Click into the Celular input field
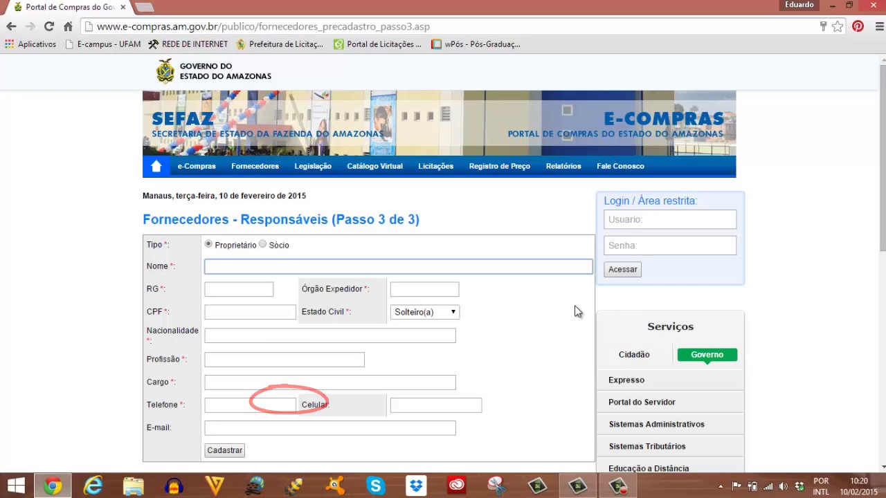The height and width of the screenshot is (498, 886). [436, 405]
